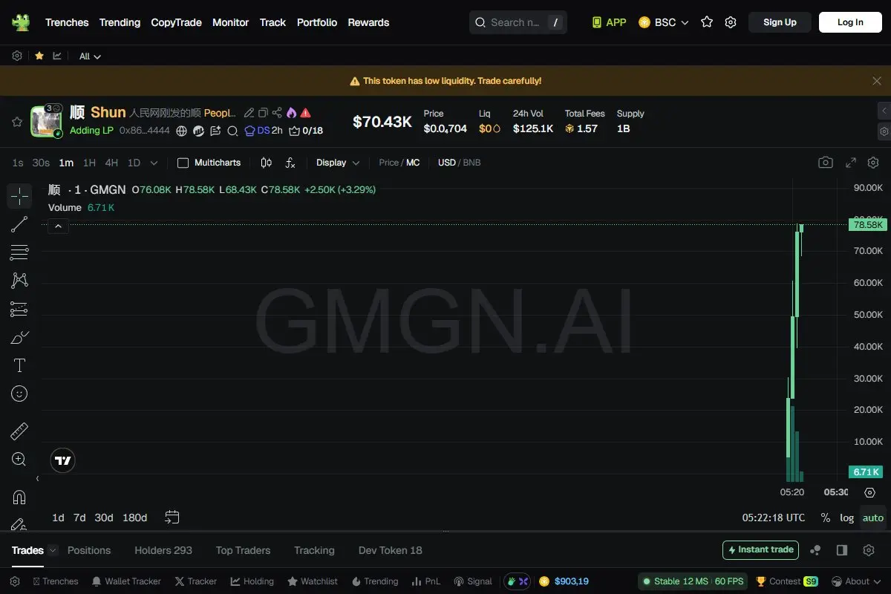Open the long position forecasting tool
The image size is (891, 594).
pos(19,309)
